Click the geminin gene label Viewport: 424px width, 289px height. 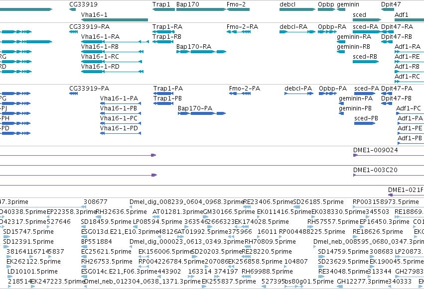pyautogui.click(x=348, y=4)
